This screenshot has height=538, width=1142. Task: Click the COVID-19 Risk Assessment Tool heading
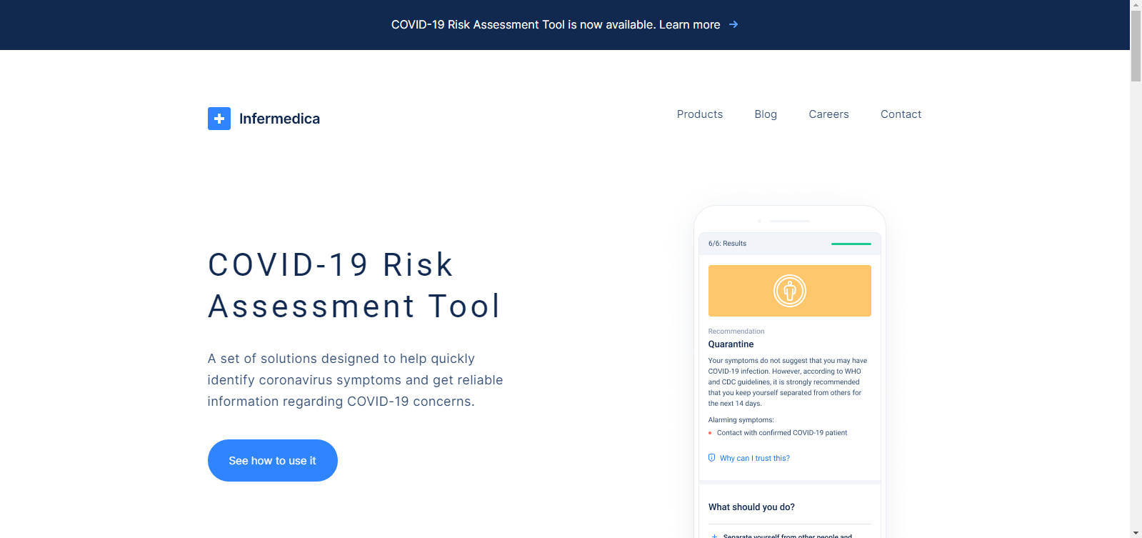355,286
